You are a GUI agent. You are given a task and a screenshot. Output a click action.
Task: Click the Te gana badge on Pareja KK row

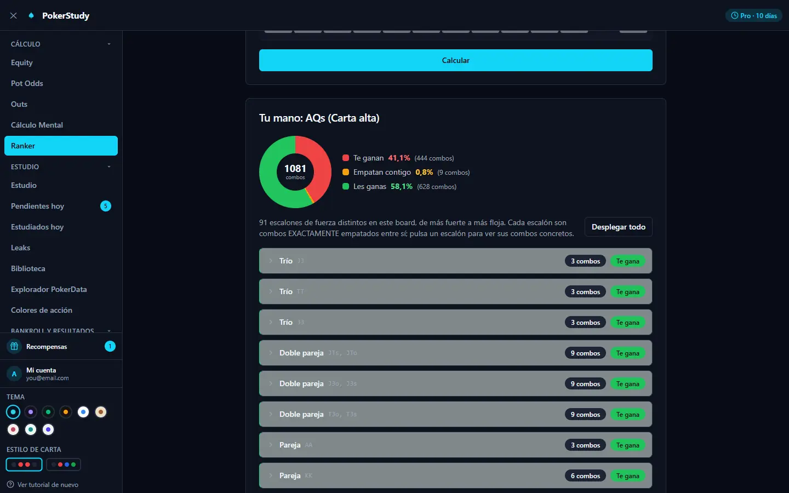(627, 475)
